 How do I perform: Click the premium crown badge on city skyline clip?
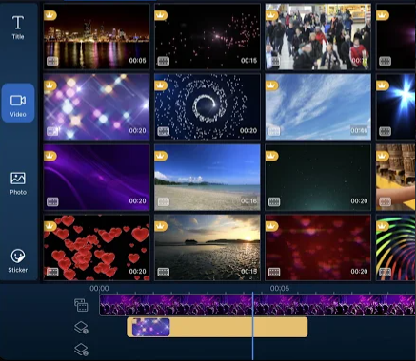[x=50, y=15]
